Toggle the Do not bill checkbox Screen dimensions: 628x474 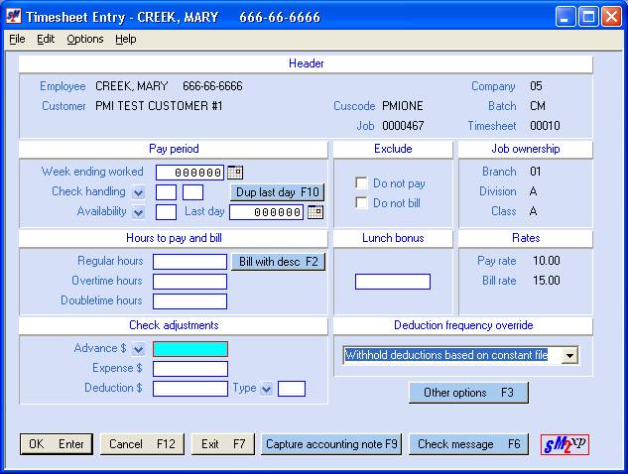click(x=362, y=203)
